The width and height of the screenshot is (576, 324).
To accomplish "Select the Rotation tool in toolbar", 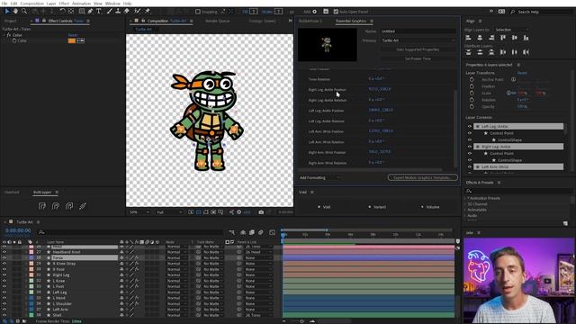I will (62, 12).
